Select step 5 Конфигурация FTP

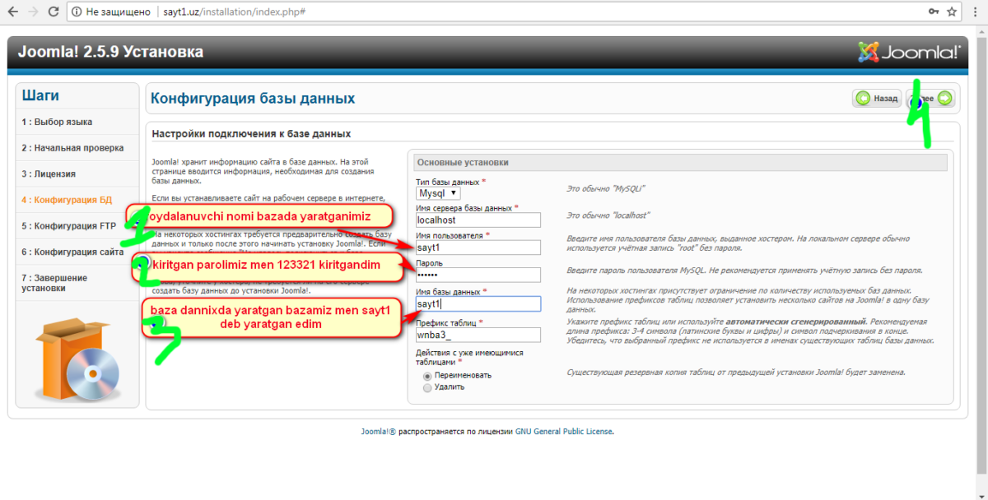click(68, 226)
